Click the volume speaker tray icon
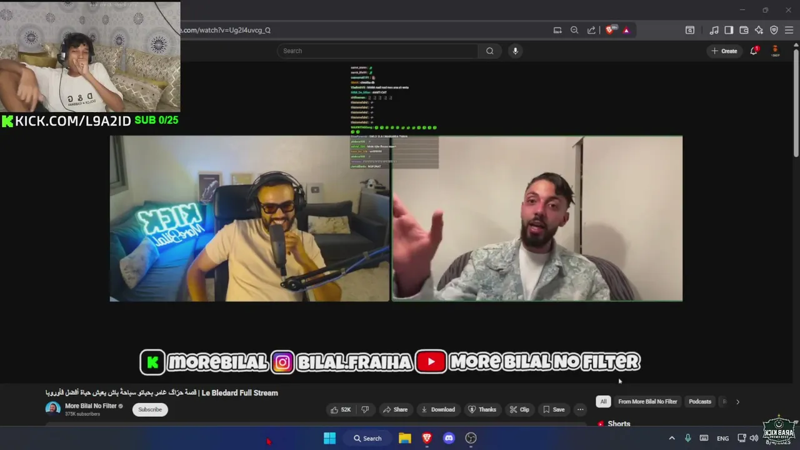 coord(754,438)
